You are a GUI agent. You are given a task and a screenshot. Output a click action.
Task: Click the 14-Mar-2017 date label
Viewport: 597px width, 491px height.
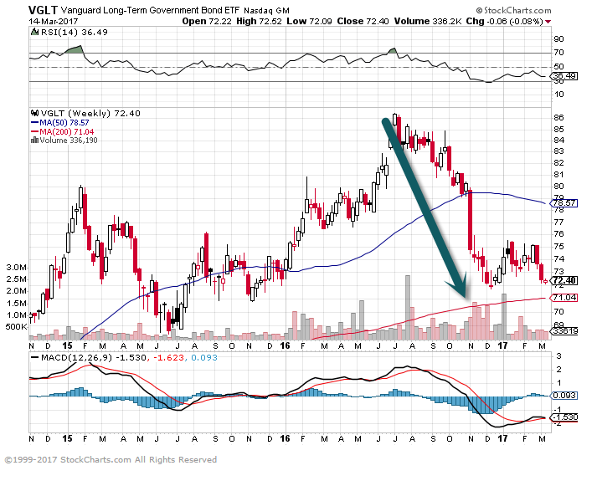tap(54, 22)
